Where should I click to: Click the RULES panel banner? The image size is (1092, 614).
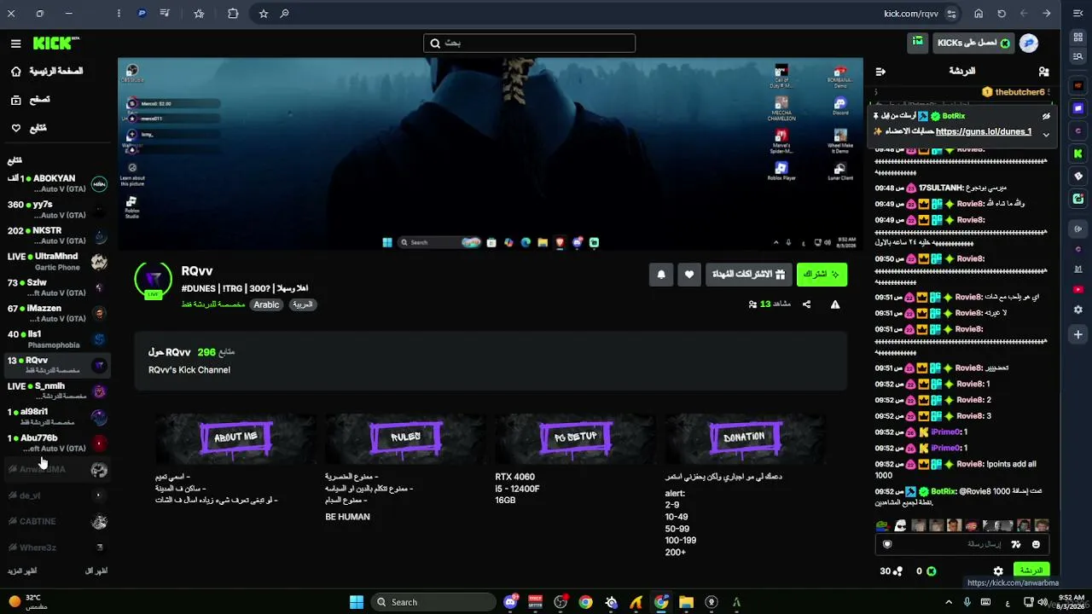pyautogui.click(x=405, y=438)
